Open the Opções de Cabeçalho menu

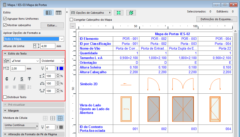tap(90, 13)
